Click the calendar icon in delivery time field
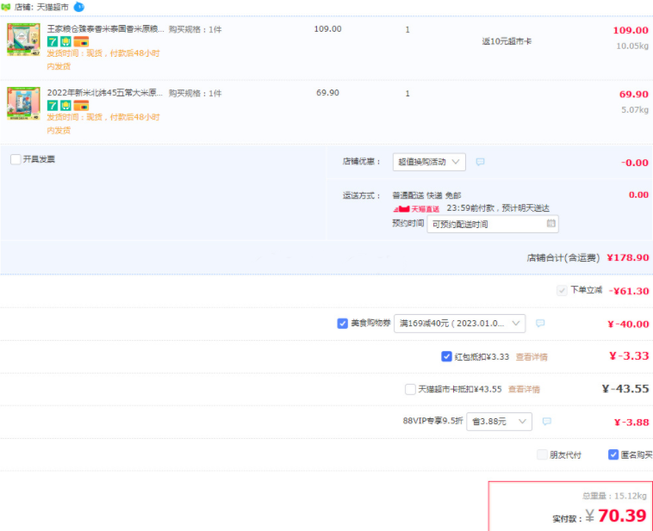The width and height of the screenshot is (653, 531). point(550,224)
